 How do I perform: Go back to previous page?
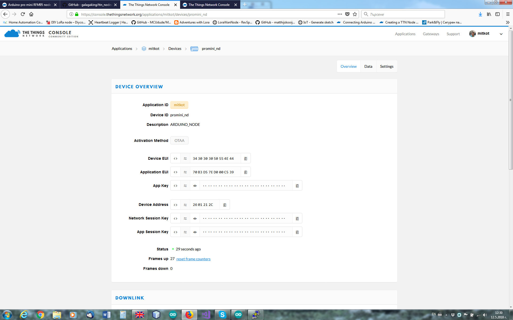[x=5, y=14]
